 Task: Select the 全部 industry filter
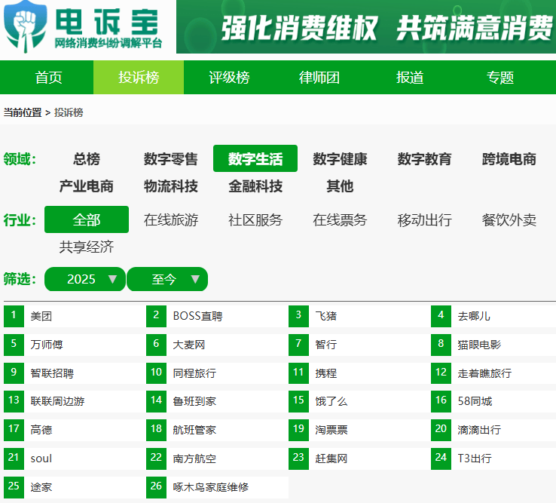(x=87, y=219)
